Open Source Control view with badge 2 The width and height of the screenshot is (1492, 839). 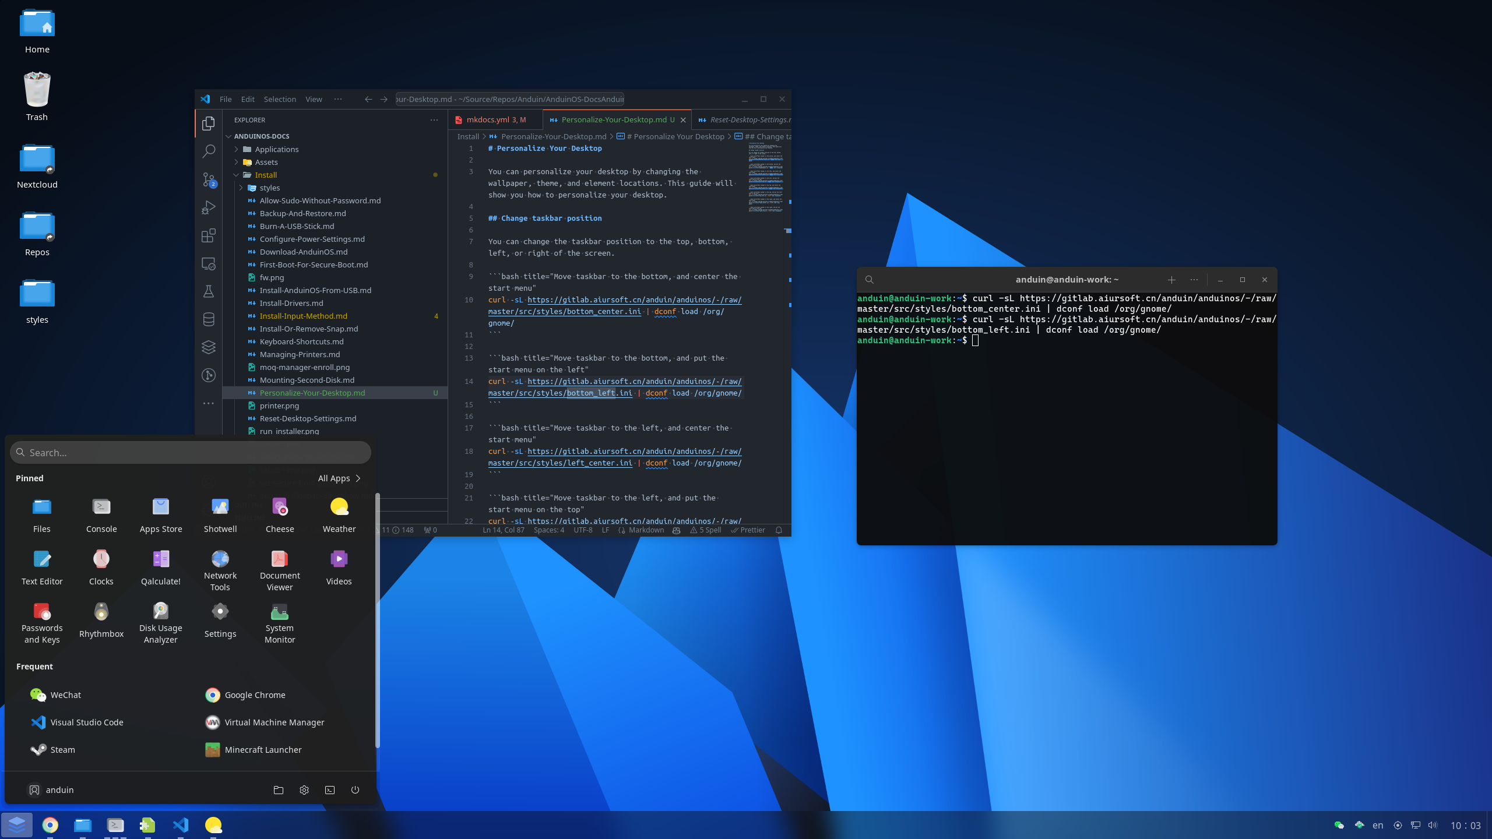coord(208,179)
